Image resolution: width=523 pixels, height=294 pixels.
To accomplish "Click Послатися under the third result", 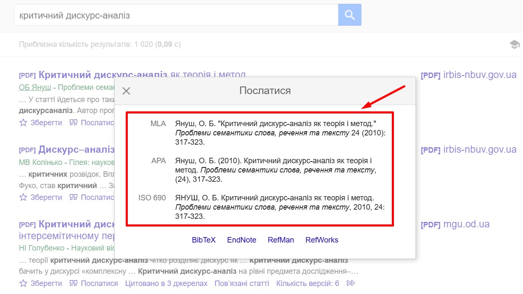I will tap(100, 283).
